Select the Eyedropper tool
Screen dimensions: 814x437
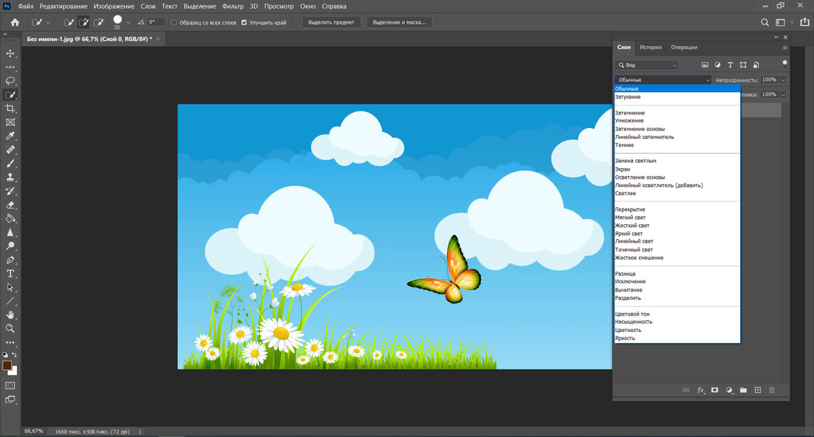[10, 136]
